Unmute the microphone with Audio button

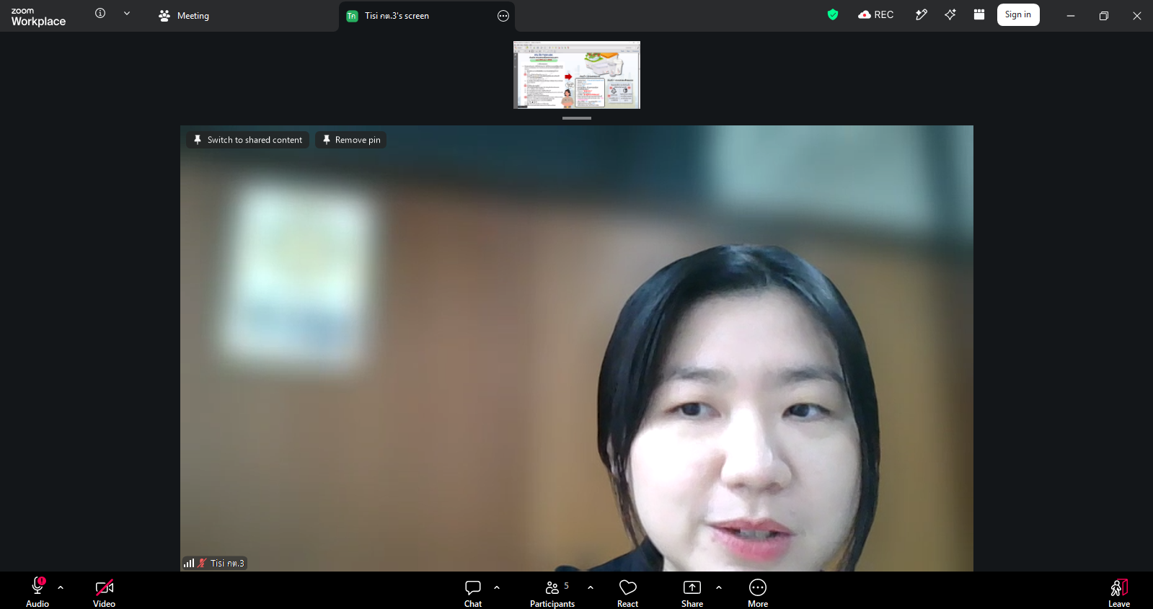[x=37, y=592]
